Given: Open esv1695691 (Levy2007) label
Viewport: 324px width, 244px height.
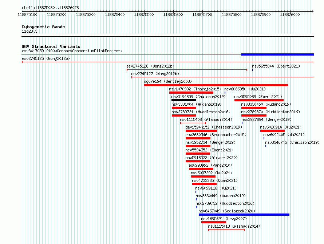Looking at the screenshot, I should click(x=224, y=219).
